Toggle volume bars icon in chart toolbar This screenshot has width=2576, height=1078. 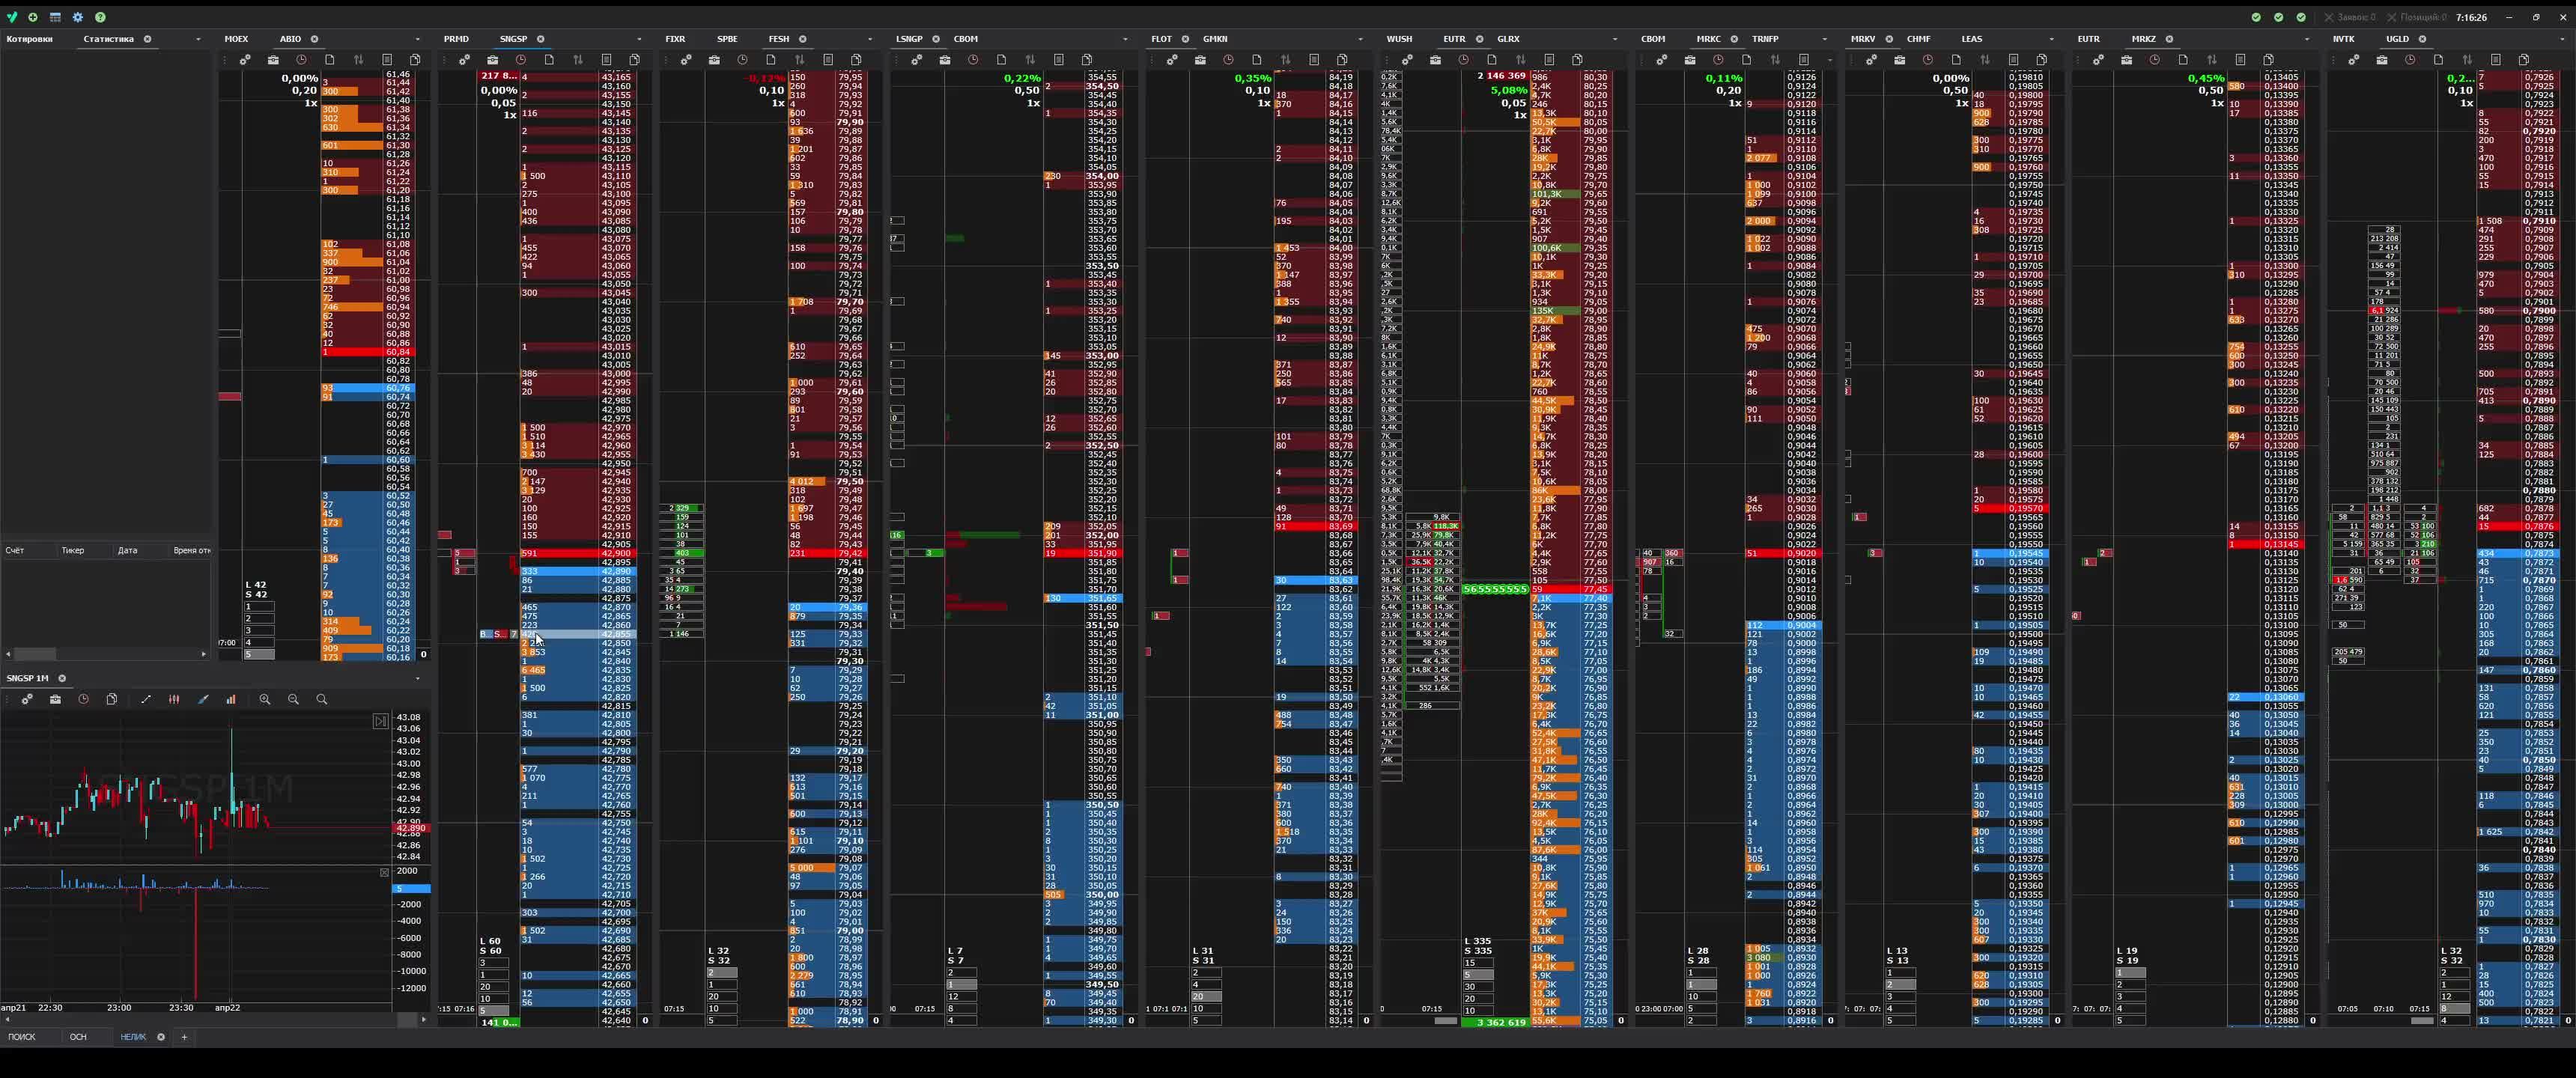[x=231, y=699]
